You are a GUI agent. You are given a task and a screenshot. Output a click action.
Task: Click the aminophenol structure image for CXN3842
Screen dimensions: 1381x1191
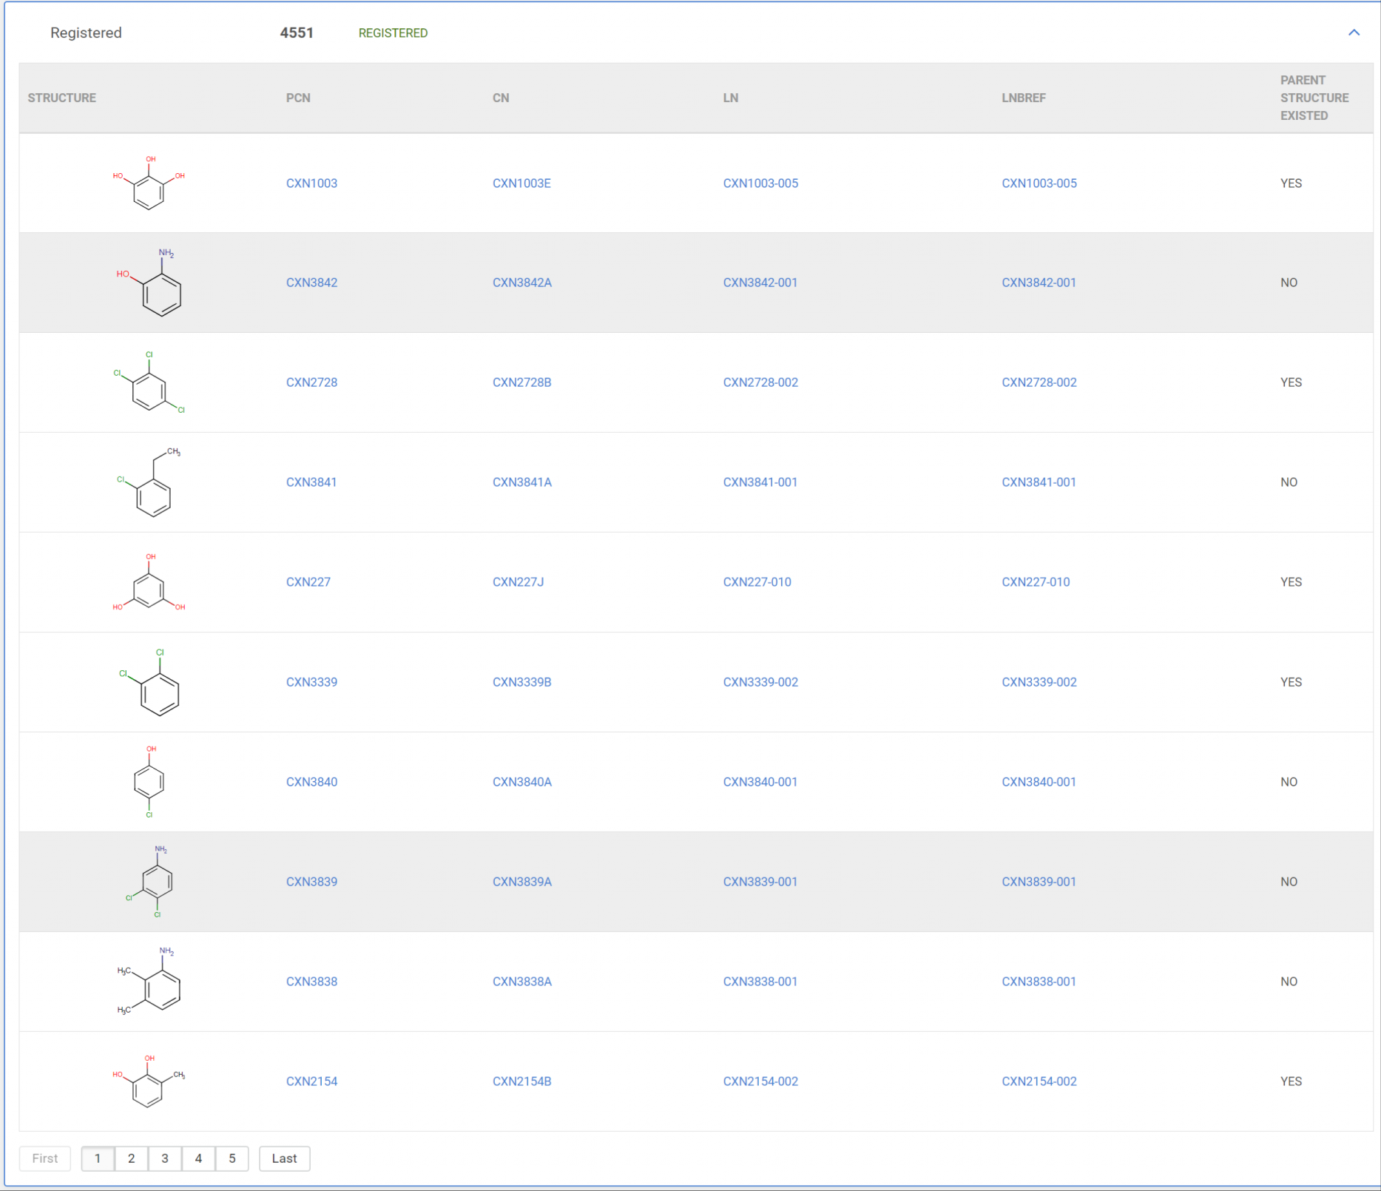150,284
